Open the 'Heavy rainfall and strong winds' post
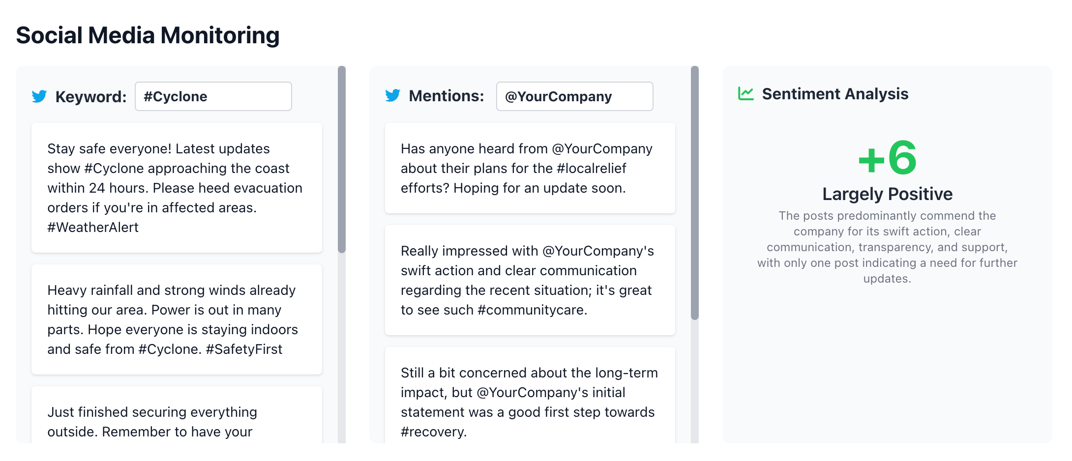The image size is (1072, 461). tap(177, 319)
